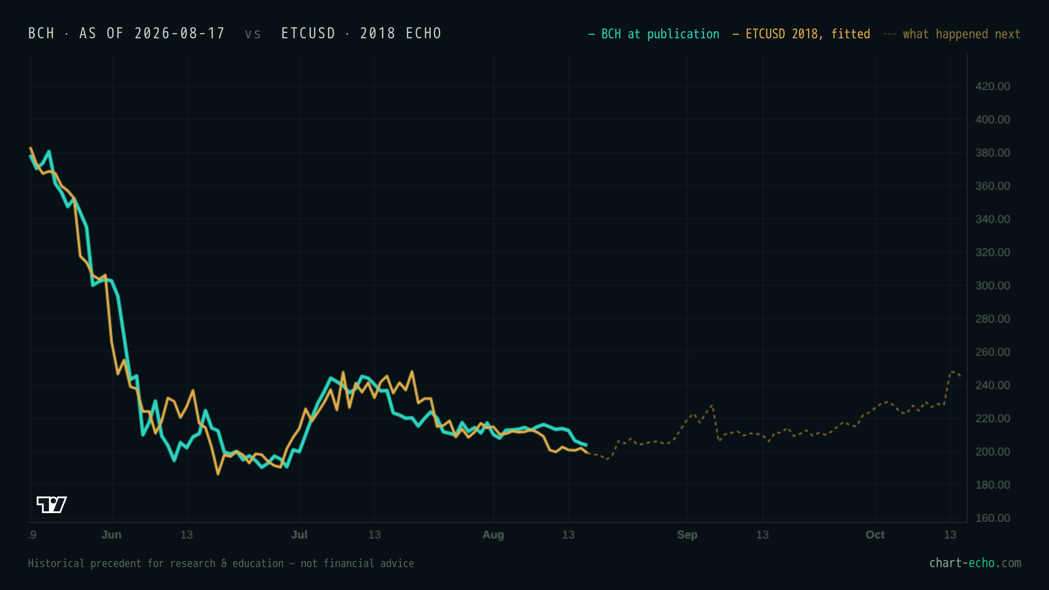This screenshot has height=590, width=1049.
Task: Click the 360.00 price axis label
Action: [x=993, y=186]
